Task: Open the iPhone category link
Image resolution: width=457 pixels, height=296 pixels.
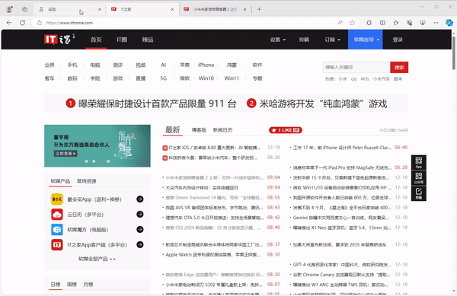Action: [206, 65]
